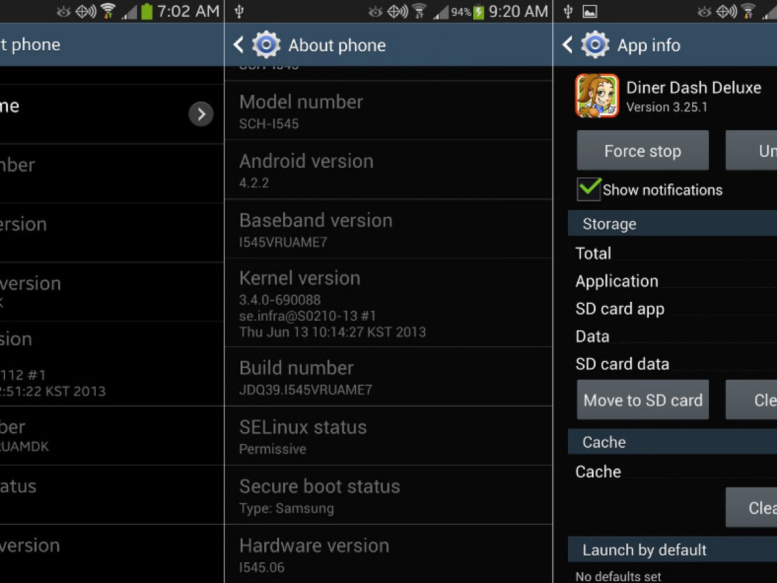Tap the back arrow in App info header
This screenshot has height=583, width=777.
(x=567, y=45)
